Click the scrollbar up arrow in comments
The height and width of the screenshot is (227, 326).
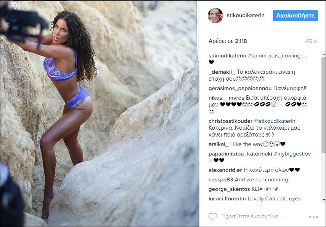pos(324,54)
